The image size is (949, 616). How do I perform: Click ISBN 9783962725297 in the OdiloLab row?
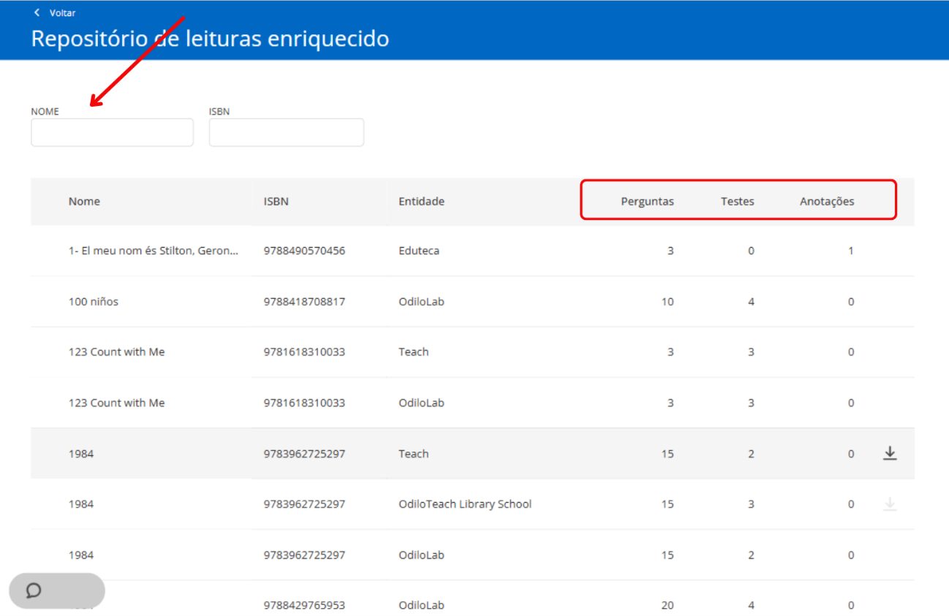pos(304,555)
